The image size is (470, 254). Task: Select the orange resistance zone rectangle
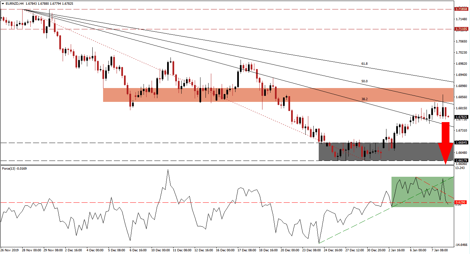pos(278,95)
